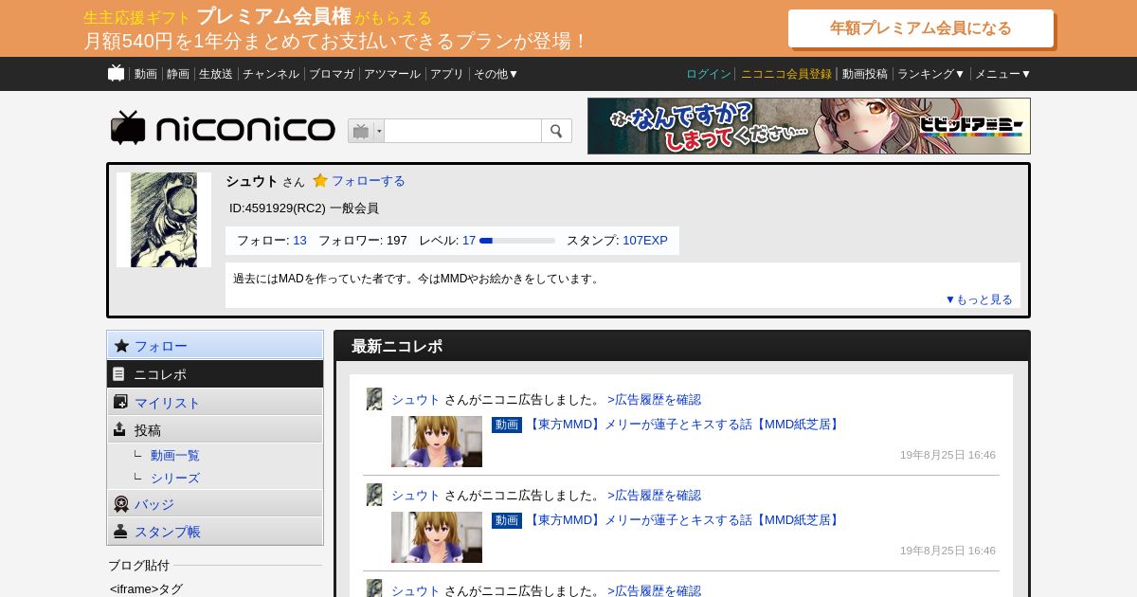The height and width of the screenshot is (597, 1137).
Task: Click the <iframe>タグ label
Action: pyautogui.click(x=146, y=589)
